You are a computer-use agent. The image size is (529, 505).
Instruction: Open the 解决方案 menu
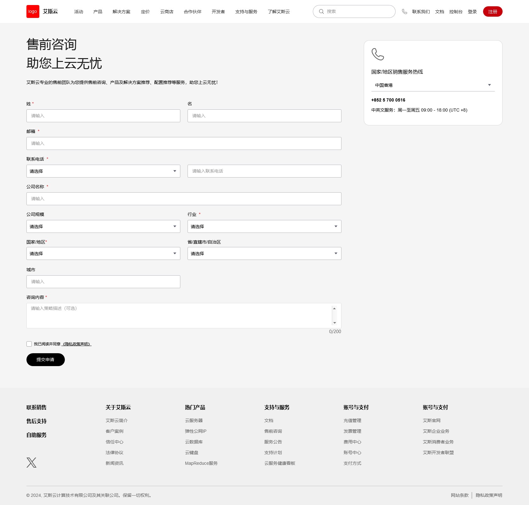121,12
